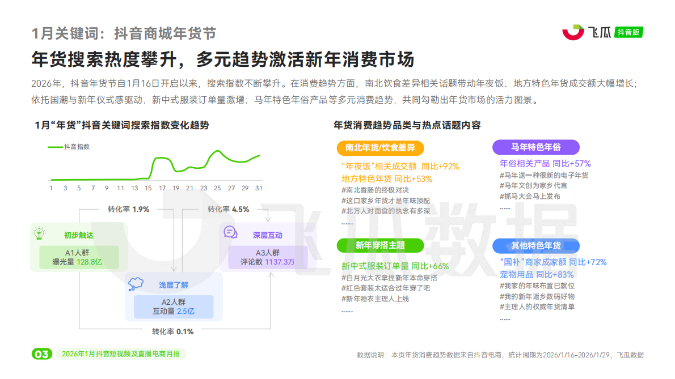
Task: Click hashtag #这口家乡年货才是年味顶配
Action: click(x=385, y=201)
